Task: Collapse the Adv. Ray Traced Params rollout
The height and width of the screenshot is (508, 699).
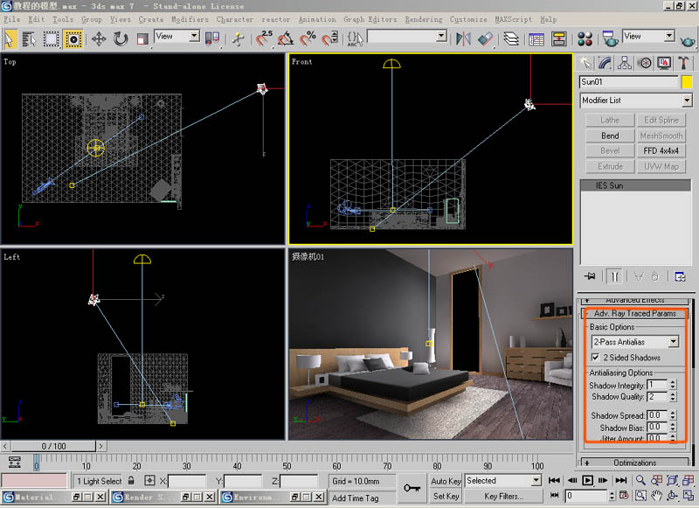Action: pyautogui.click(x=635, y=314)
